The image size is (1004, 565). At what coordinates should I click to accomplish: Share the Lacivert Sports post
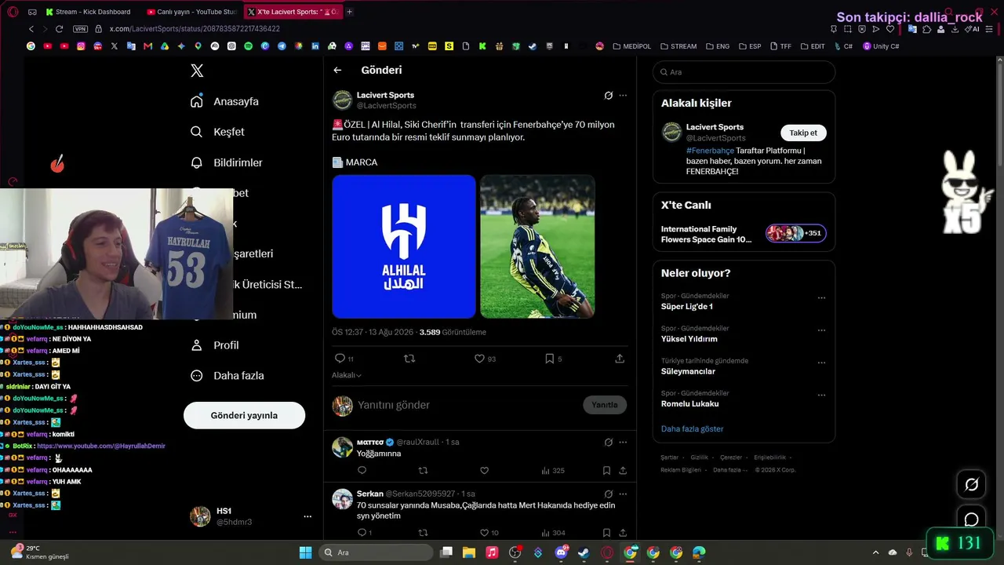coord(620,359)
